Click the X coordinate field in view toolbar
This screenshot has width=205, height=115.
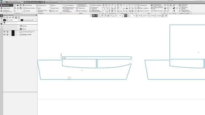152,16
